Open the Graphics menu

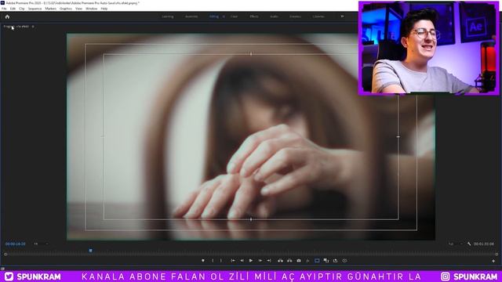click(66, 9)
